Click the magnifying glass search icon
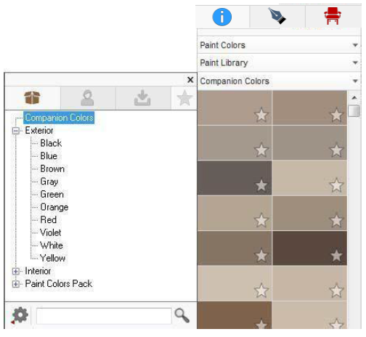The width and height of the screenshot is (366, 337). 182,315
